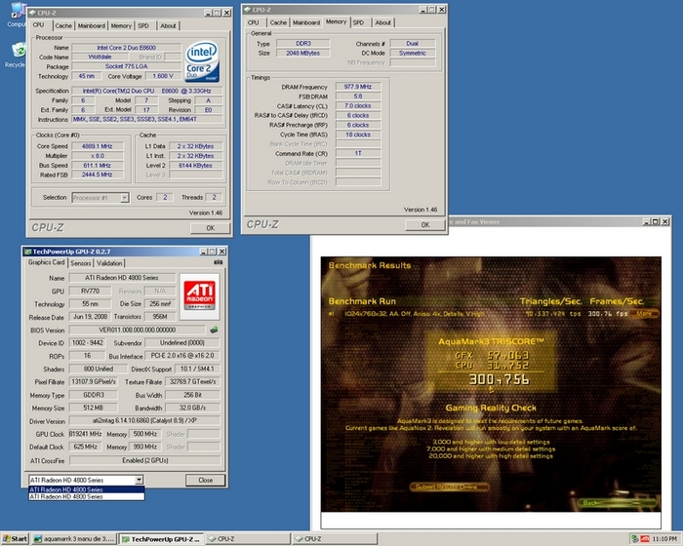
Task: Click the ATI icon in system tray
Action: pos(645,539)
